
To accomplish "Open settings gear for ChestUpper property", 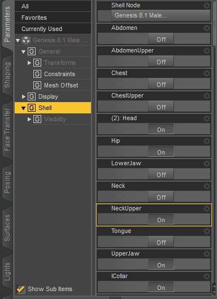I will coord(207,96).
